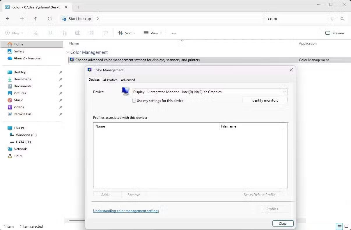Open a new File Explorer tab
This screenshot has height=230, width=351.
pyautogui.click(x=79, y=7)
